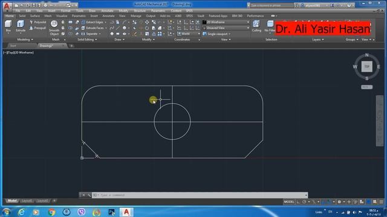Open the File menu
Image resolution: width=387 pixels, height=217 pixels.
click(x=18, y=11)
